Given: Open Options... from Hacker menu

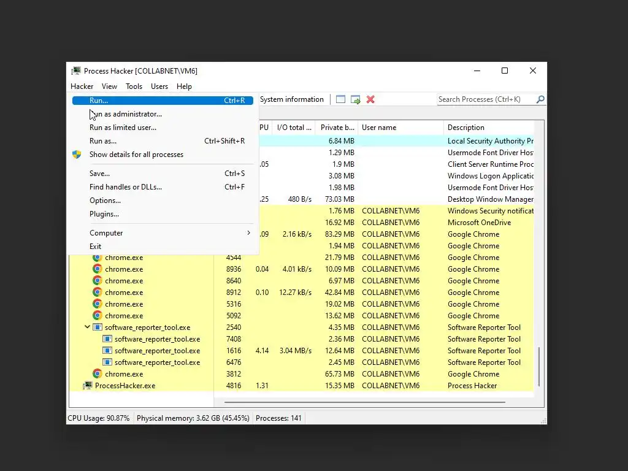Looking at the screenshot, I should pyautogui.click(x=163, y=201).
